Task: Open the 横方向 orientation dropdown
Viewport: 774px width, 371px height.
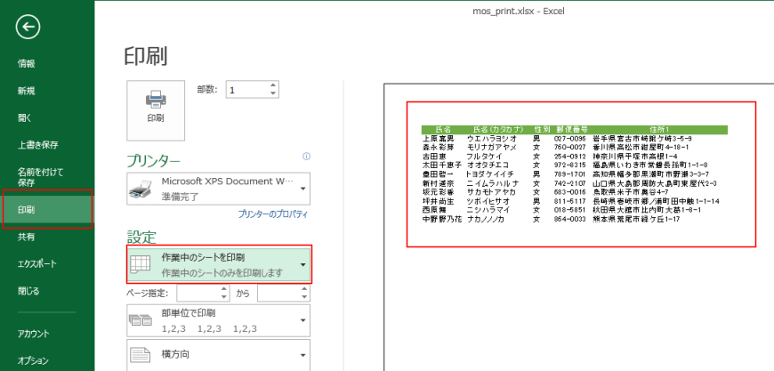Action: pyautogui.click(x=303, y=357)
